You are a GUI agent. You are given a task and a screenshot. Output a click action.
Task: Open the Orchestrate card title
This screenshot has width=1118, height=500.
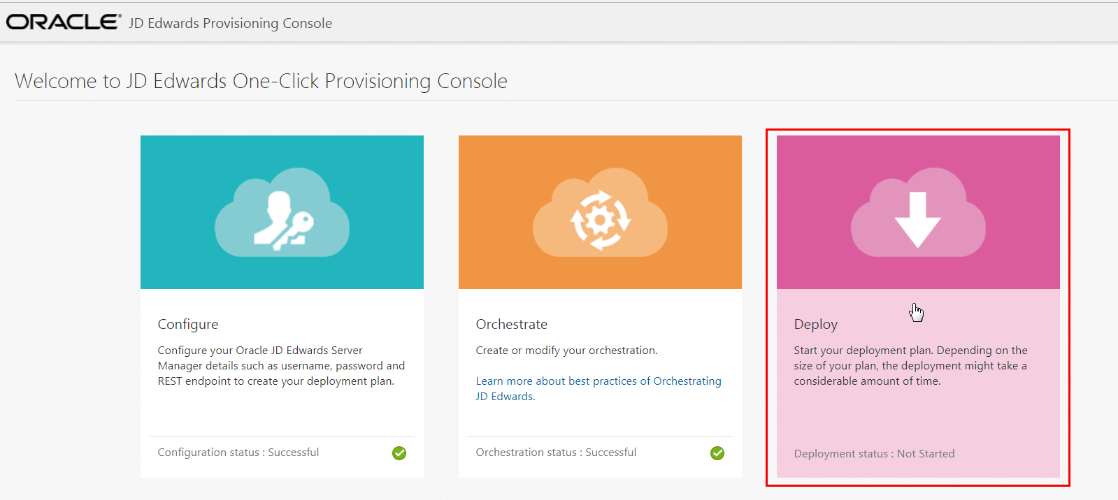coord(512,324)
